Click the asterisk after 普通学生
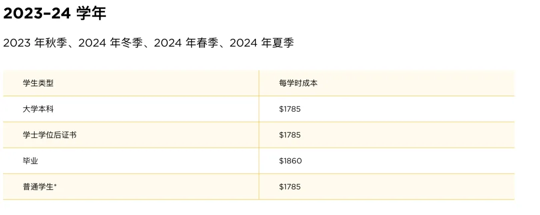 tap(55, 186)
